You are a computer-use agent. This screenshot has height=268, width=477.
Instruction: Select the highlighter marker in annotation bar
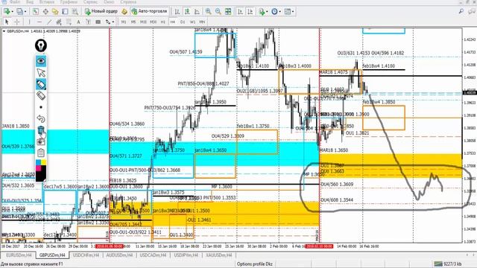[x=41, y=84]
